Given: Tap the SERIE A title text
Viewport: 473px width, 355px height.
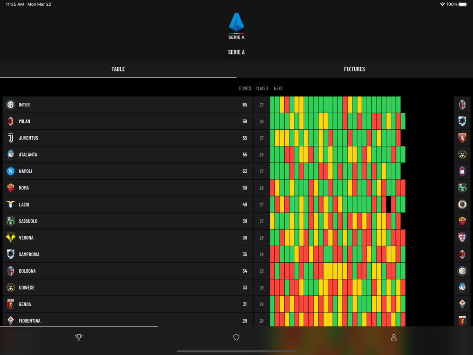Looking at the screenshot, I should pos(236,52).
